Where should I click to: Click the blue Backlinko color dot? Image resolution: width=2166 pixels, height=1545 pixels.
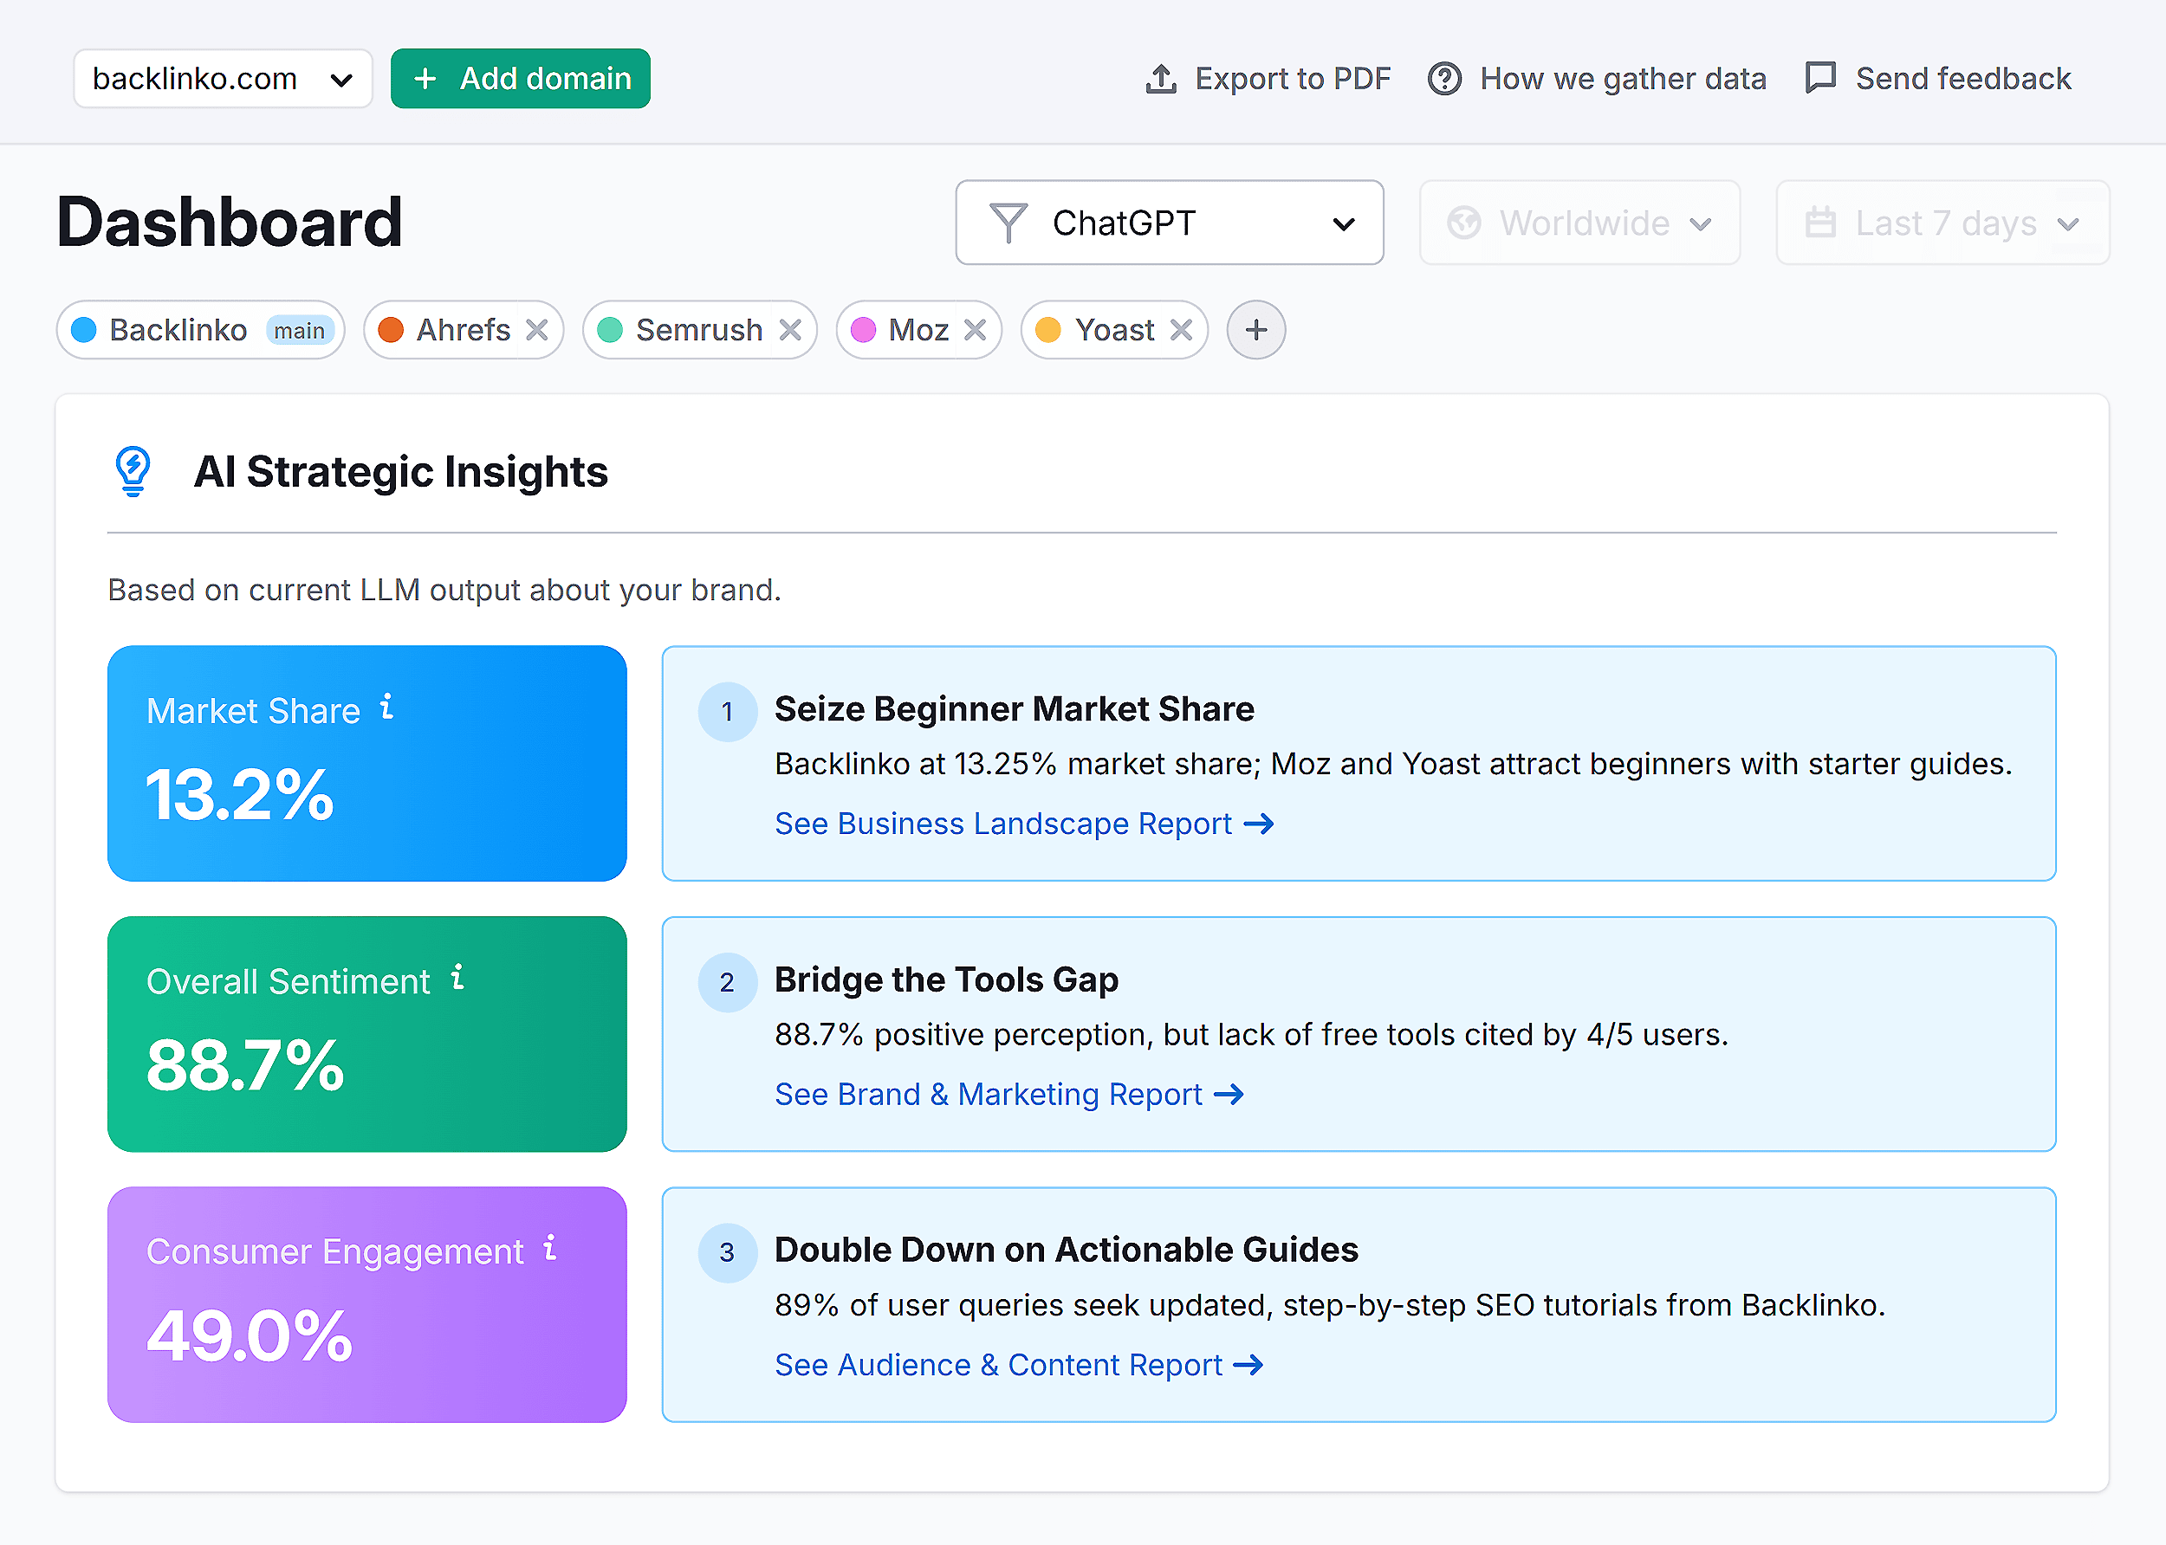(x=84, y=330)
